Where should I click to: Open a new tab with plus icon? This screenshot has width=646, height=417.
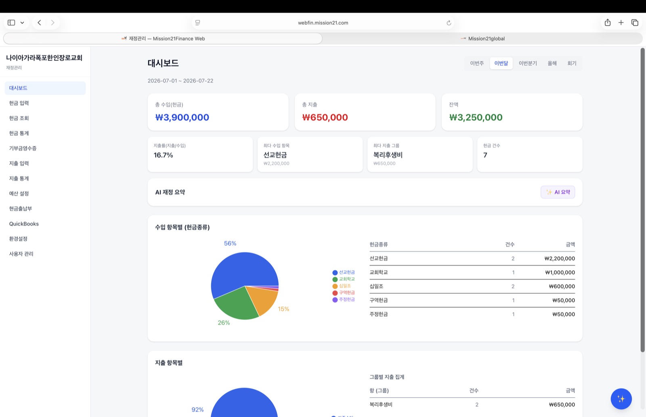(x=621, y=23)
